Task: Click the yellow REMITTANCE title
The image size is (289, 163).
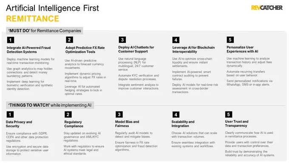Action: (x=32, y=19)
